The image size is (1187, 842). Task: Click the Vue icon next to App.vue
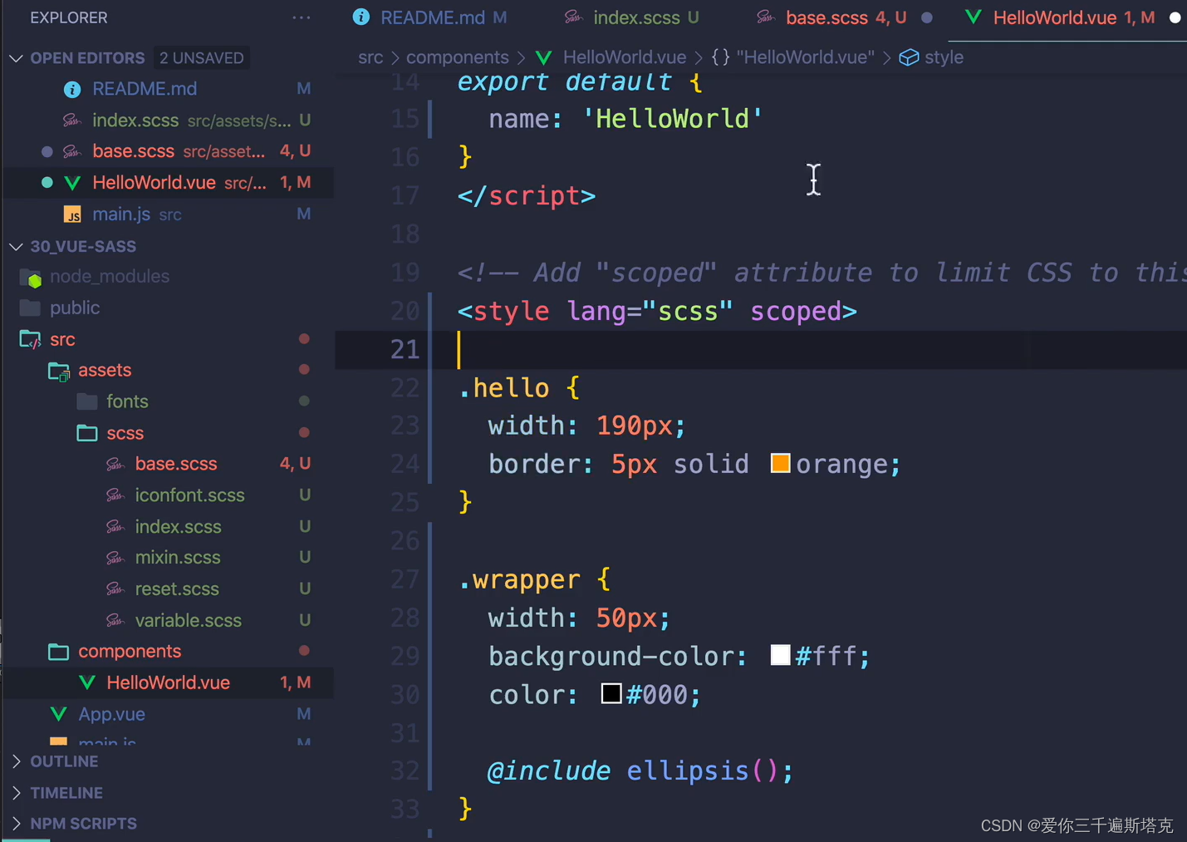57,713
